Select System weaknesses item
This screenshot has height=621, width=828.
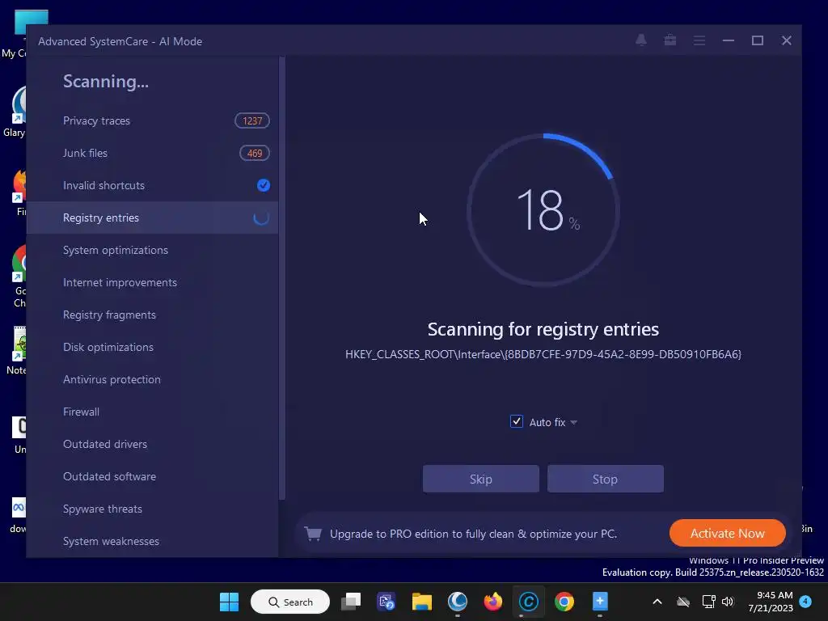pyautogui.click(x=152, y=541)
